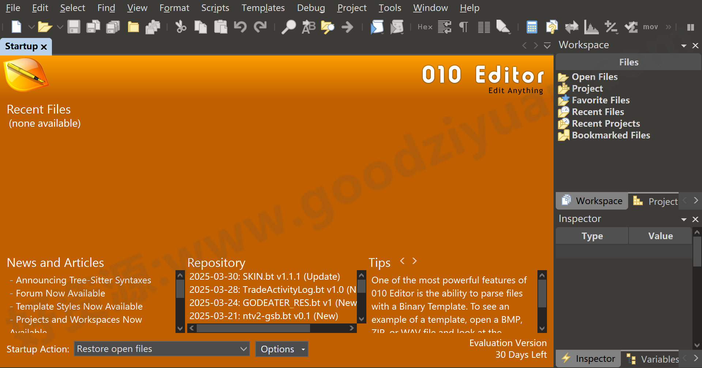
Task: Select the Find in Files tool
Action: (328, 27)
